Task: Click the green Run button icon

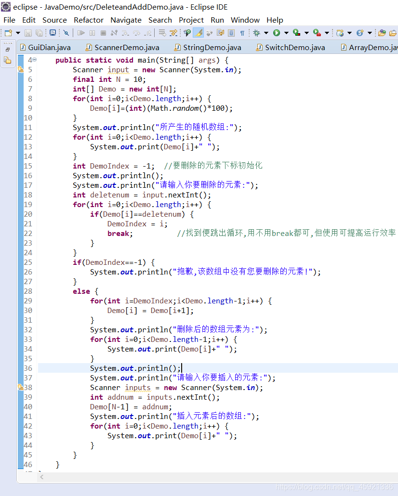Action: [277, 33]
